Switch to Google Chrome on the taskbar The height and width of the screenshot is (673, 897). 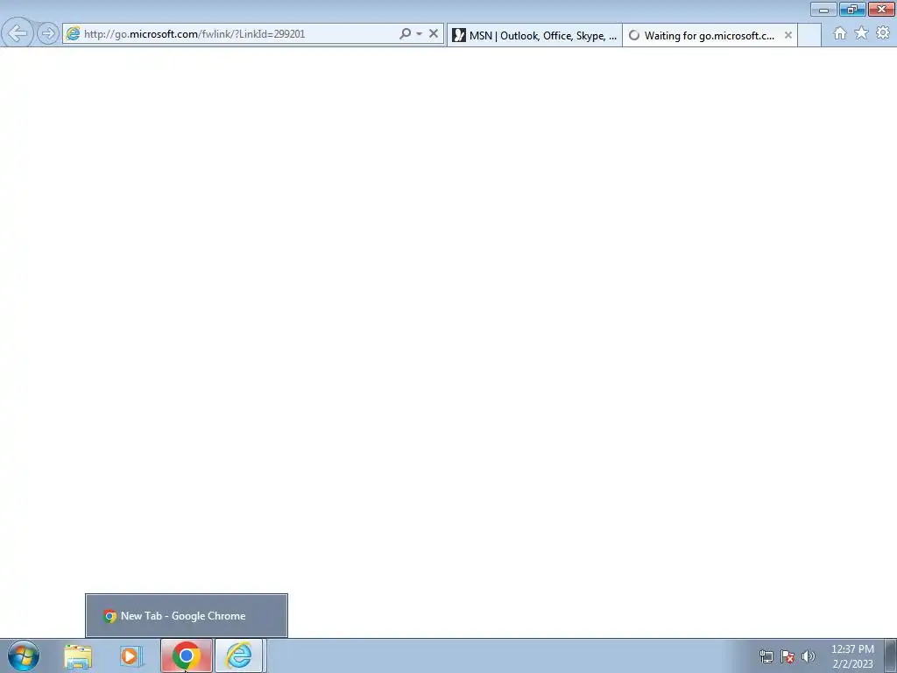(186, 655)
